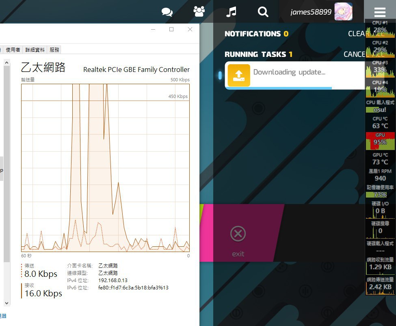Click the james58899 username
This screenshot has height=326, width=396.
[x=311, y=12]
